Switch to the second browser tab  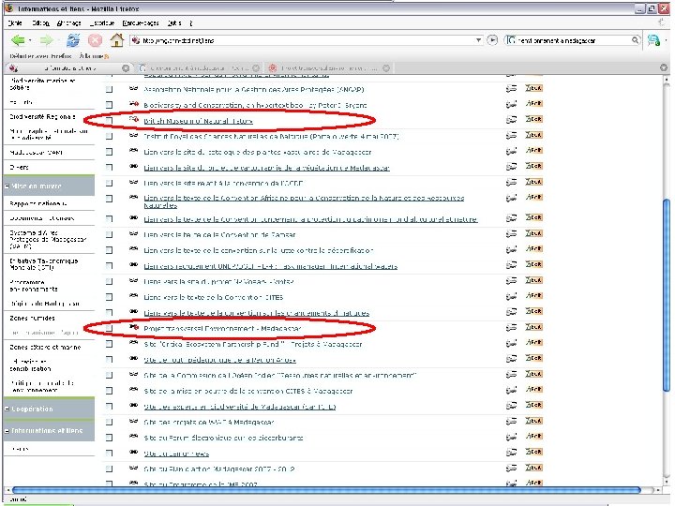pyautogui.click(x=199, y=68)
